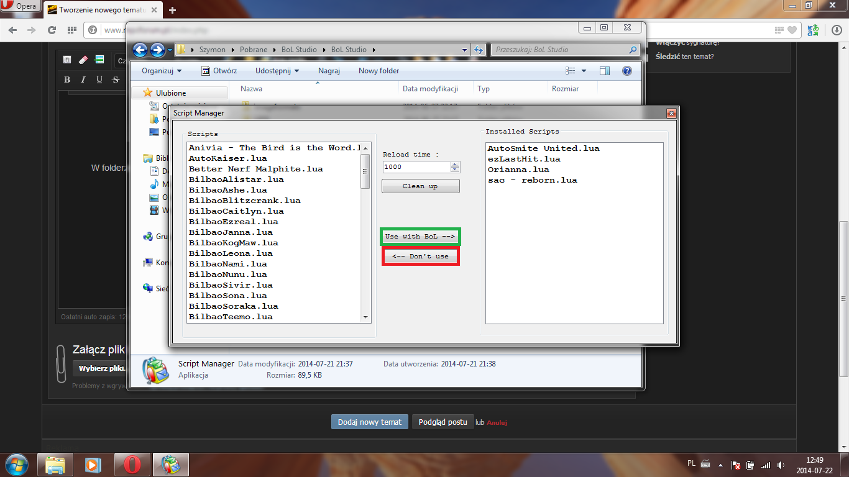Viewport: 849px width, 477px height.
Task: Click the Anuluj link
Action: pos(497,423)
